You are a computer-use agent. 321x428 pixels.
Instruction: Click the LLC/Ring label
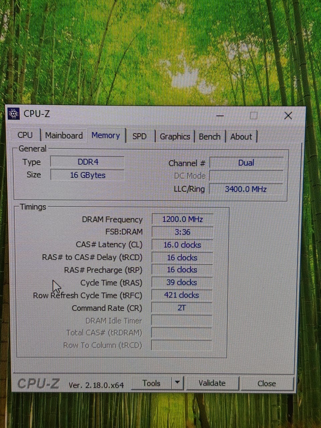point(189,189)
